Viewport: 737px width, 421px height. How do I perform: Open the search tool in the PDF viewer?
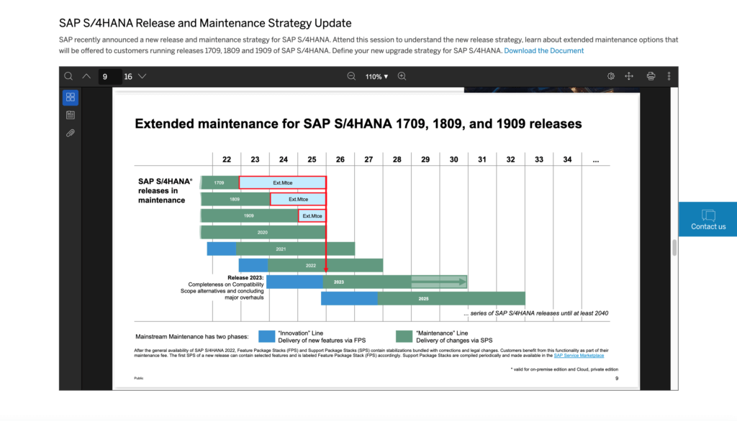click(68, 75)
